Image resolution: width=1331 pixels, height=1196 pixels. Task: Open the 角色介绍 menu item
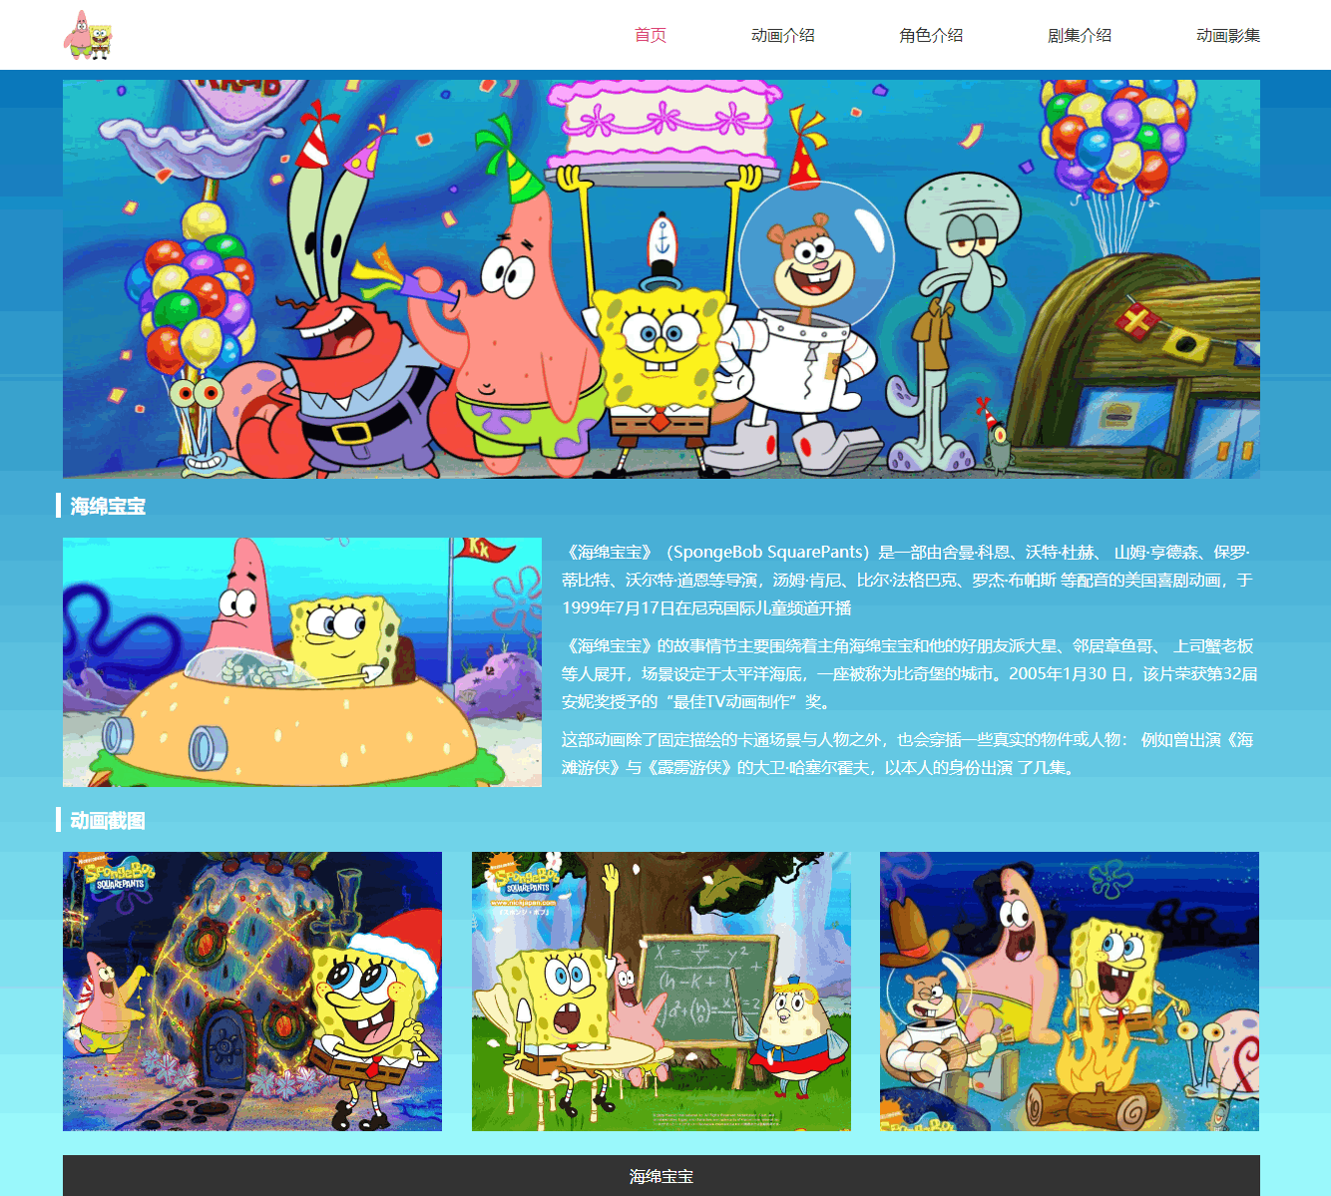pos(931,35)
